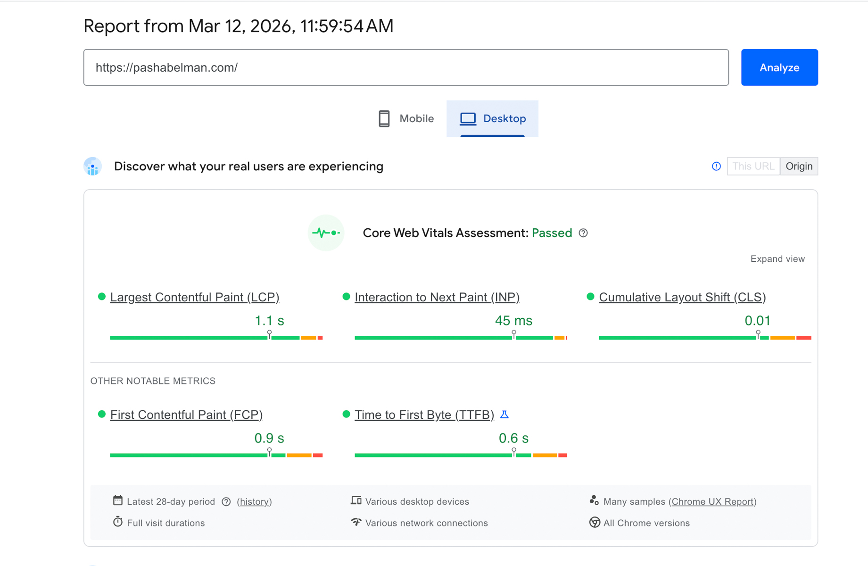Click the users avatar icon near Discover heading
Viewport: 868px width, 566px height.
pyautogui.click(x=92, y=166)
